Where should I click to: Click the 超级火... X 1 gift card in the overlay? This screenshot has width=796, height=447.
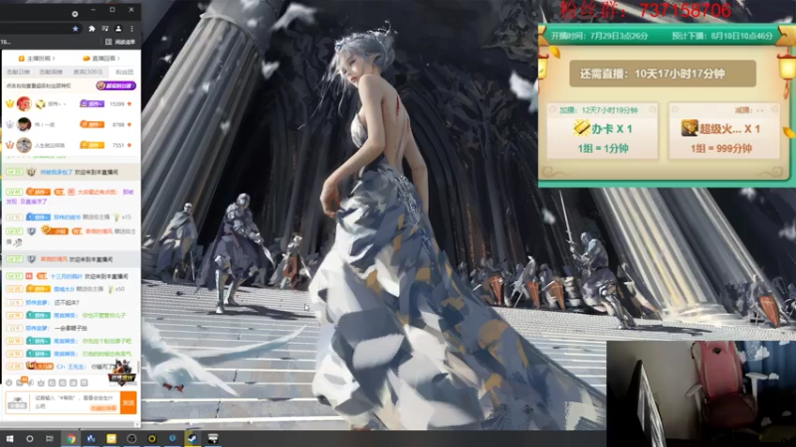(x=723, y=131)
